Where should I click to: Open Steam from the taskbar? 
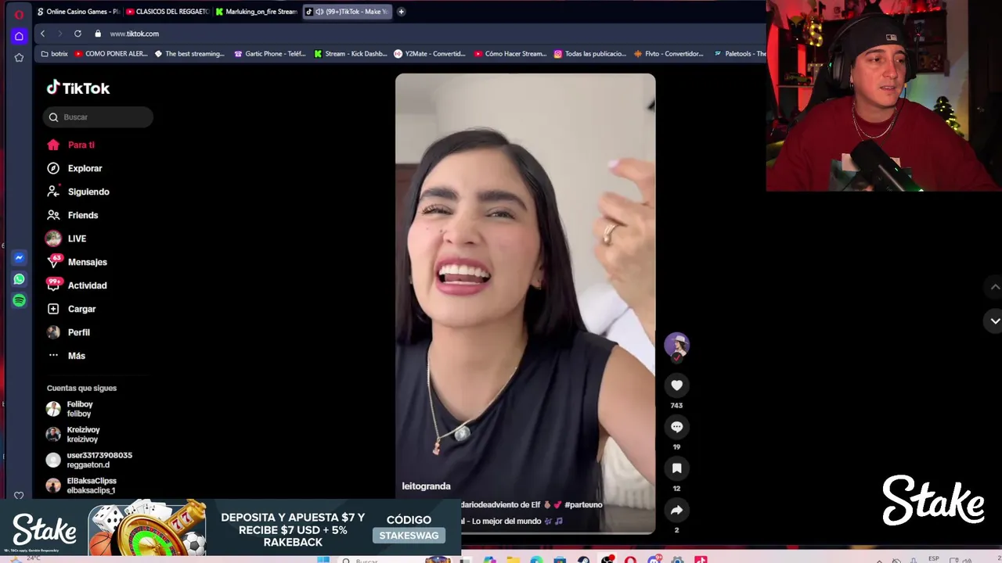(583, 559)
